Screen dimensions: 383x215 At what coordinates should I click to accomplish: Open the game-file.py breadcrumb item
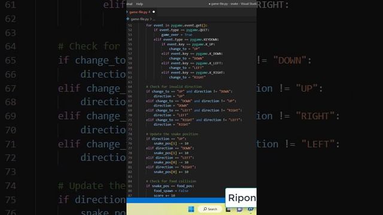tap(139, 19)
